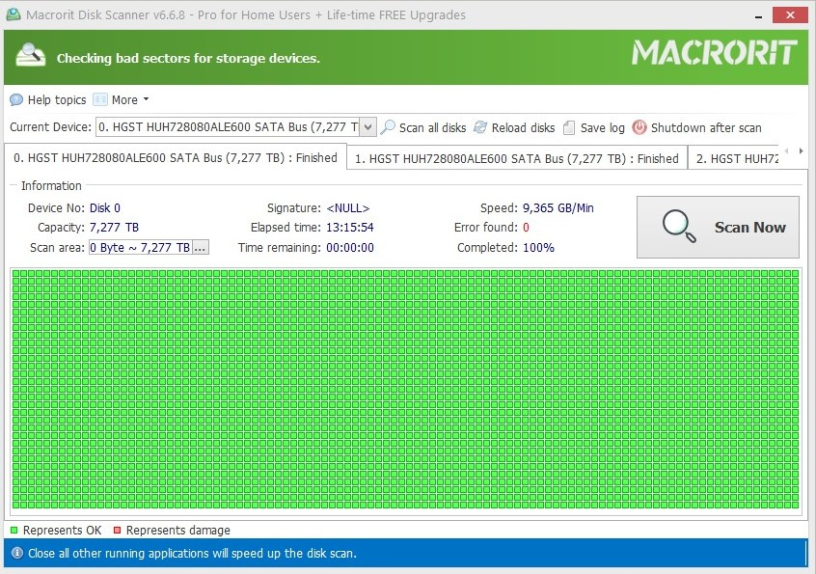
Task: Click the Reload disks icon
Action: pyautogui.click(x=480, y=127)
